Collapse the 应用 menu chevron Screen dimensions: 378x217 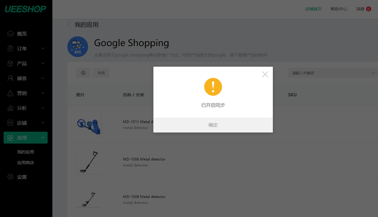(x=43, y=138)
